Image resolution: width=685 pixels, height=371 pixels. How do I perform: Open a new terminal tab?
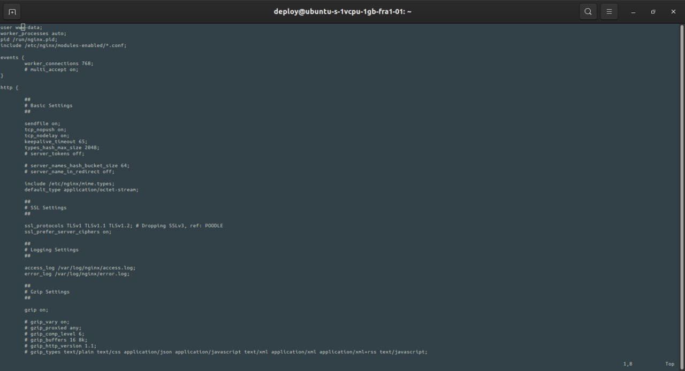coord(12,11)
